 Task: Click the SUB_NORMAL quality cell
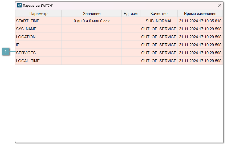pos(159,21)
